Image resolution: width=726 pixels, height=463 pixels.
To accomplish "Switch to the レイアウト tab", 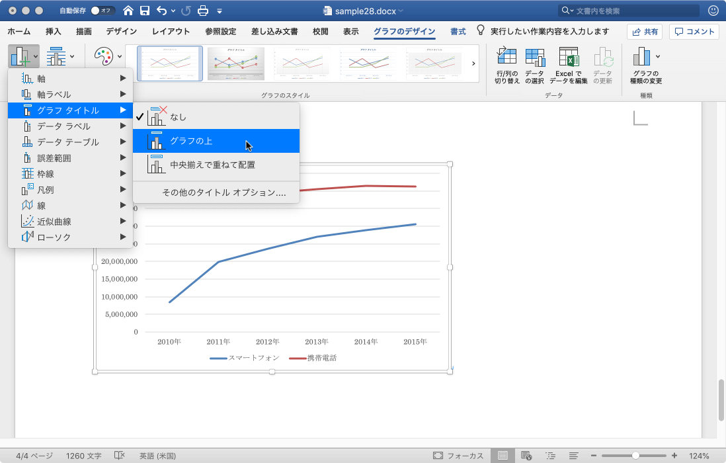I will pyautogui.click(x=171, y=32).
